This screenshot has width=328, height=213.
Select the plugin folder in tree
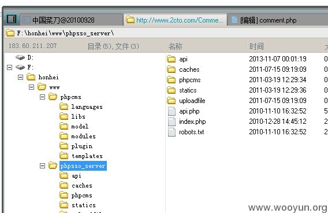click(x=82, y=146)
